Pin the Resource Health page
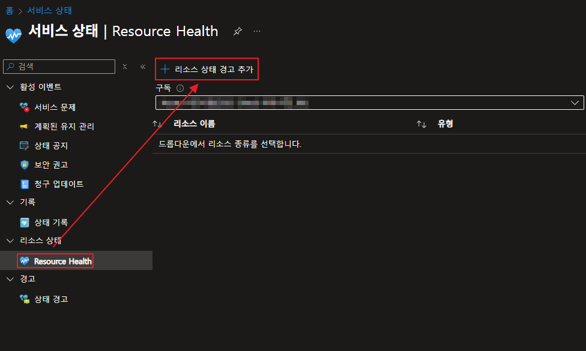The width and height of the screenshot is (586, 351). [x=238, y=31]
